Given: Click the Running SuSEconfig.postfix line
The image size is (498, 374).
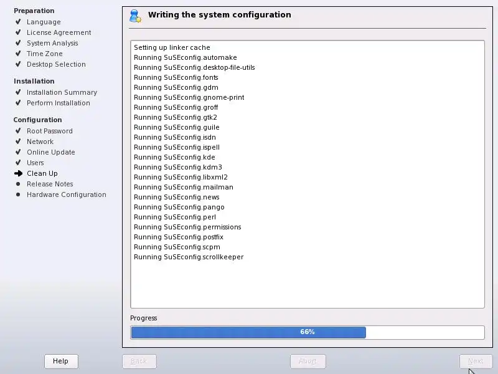Looking at the screenshot, I should click(179, 237).
